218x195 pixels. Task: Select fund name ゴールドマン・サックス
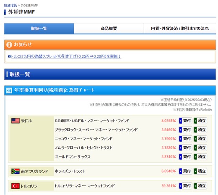(73, 157)
